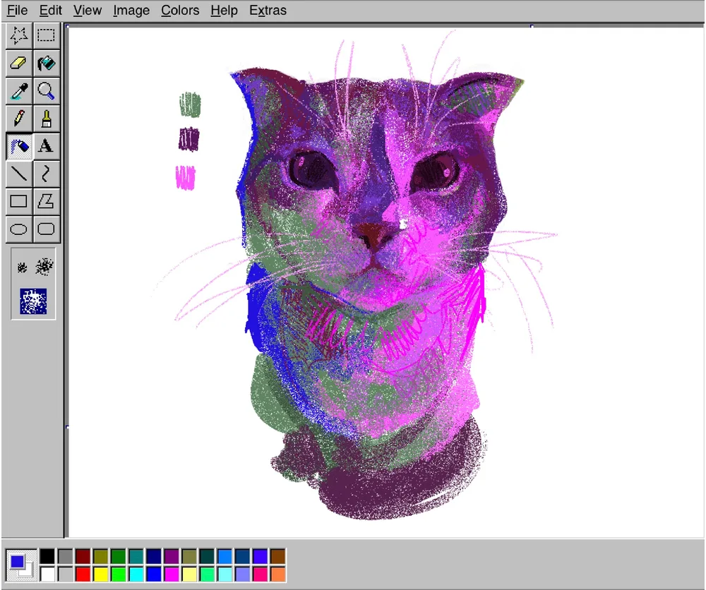Open the Edit menu

point(50,11)
